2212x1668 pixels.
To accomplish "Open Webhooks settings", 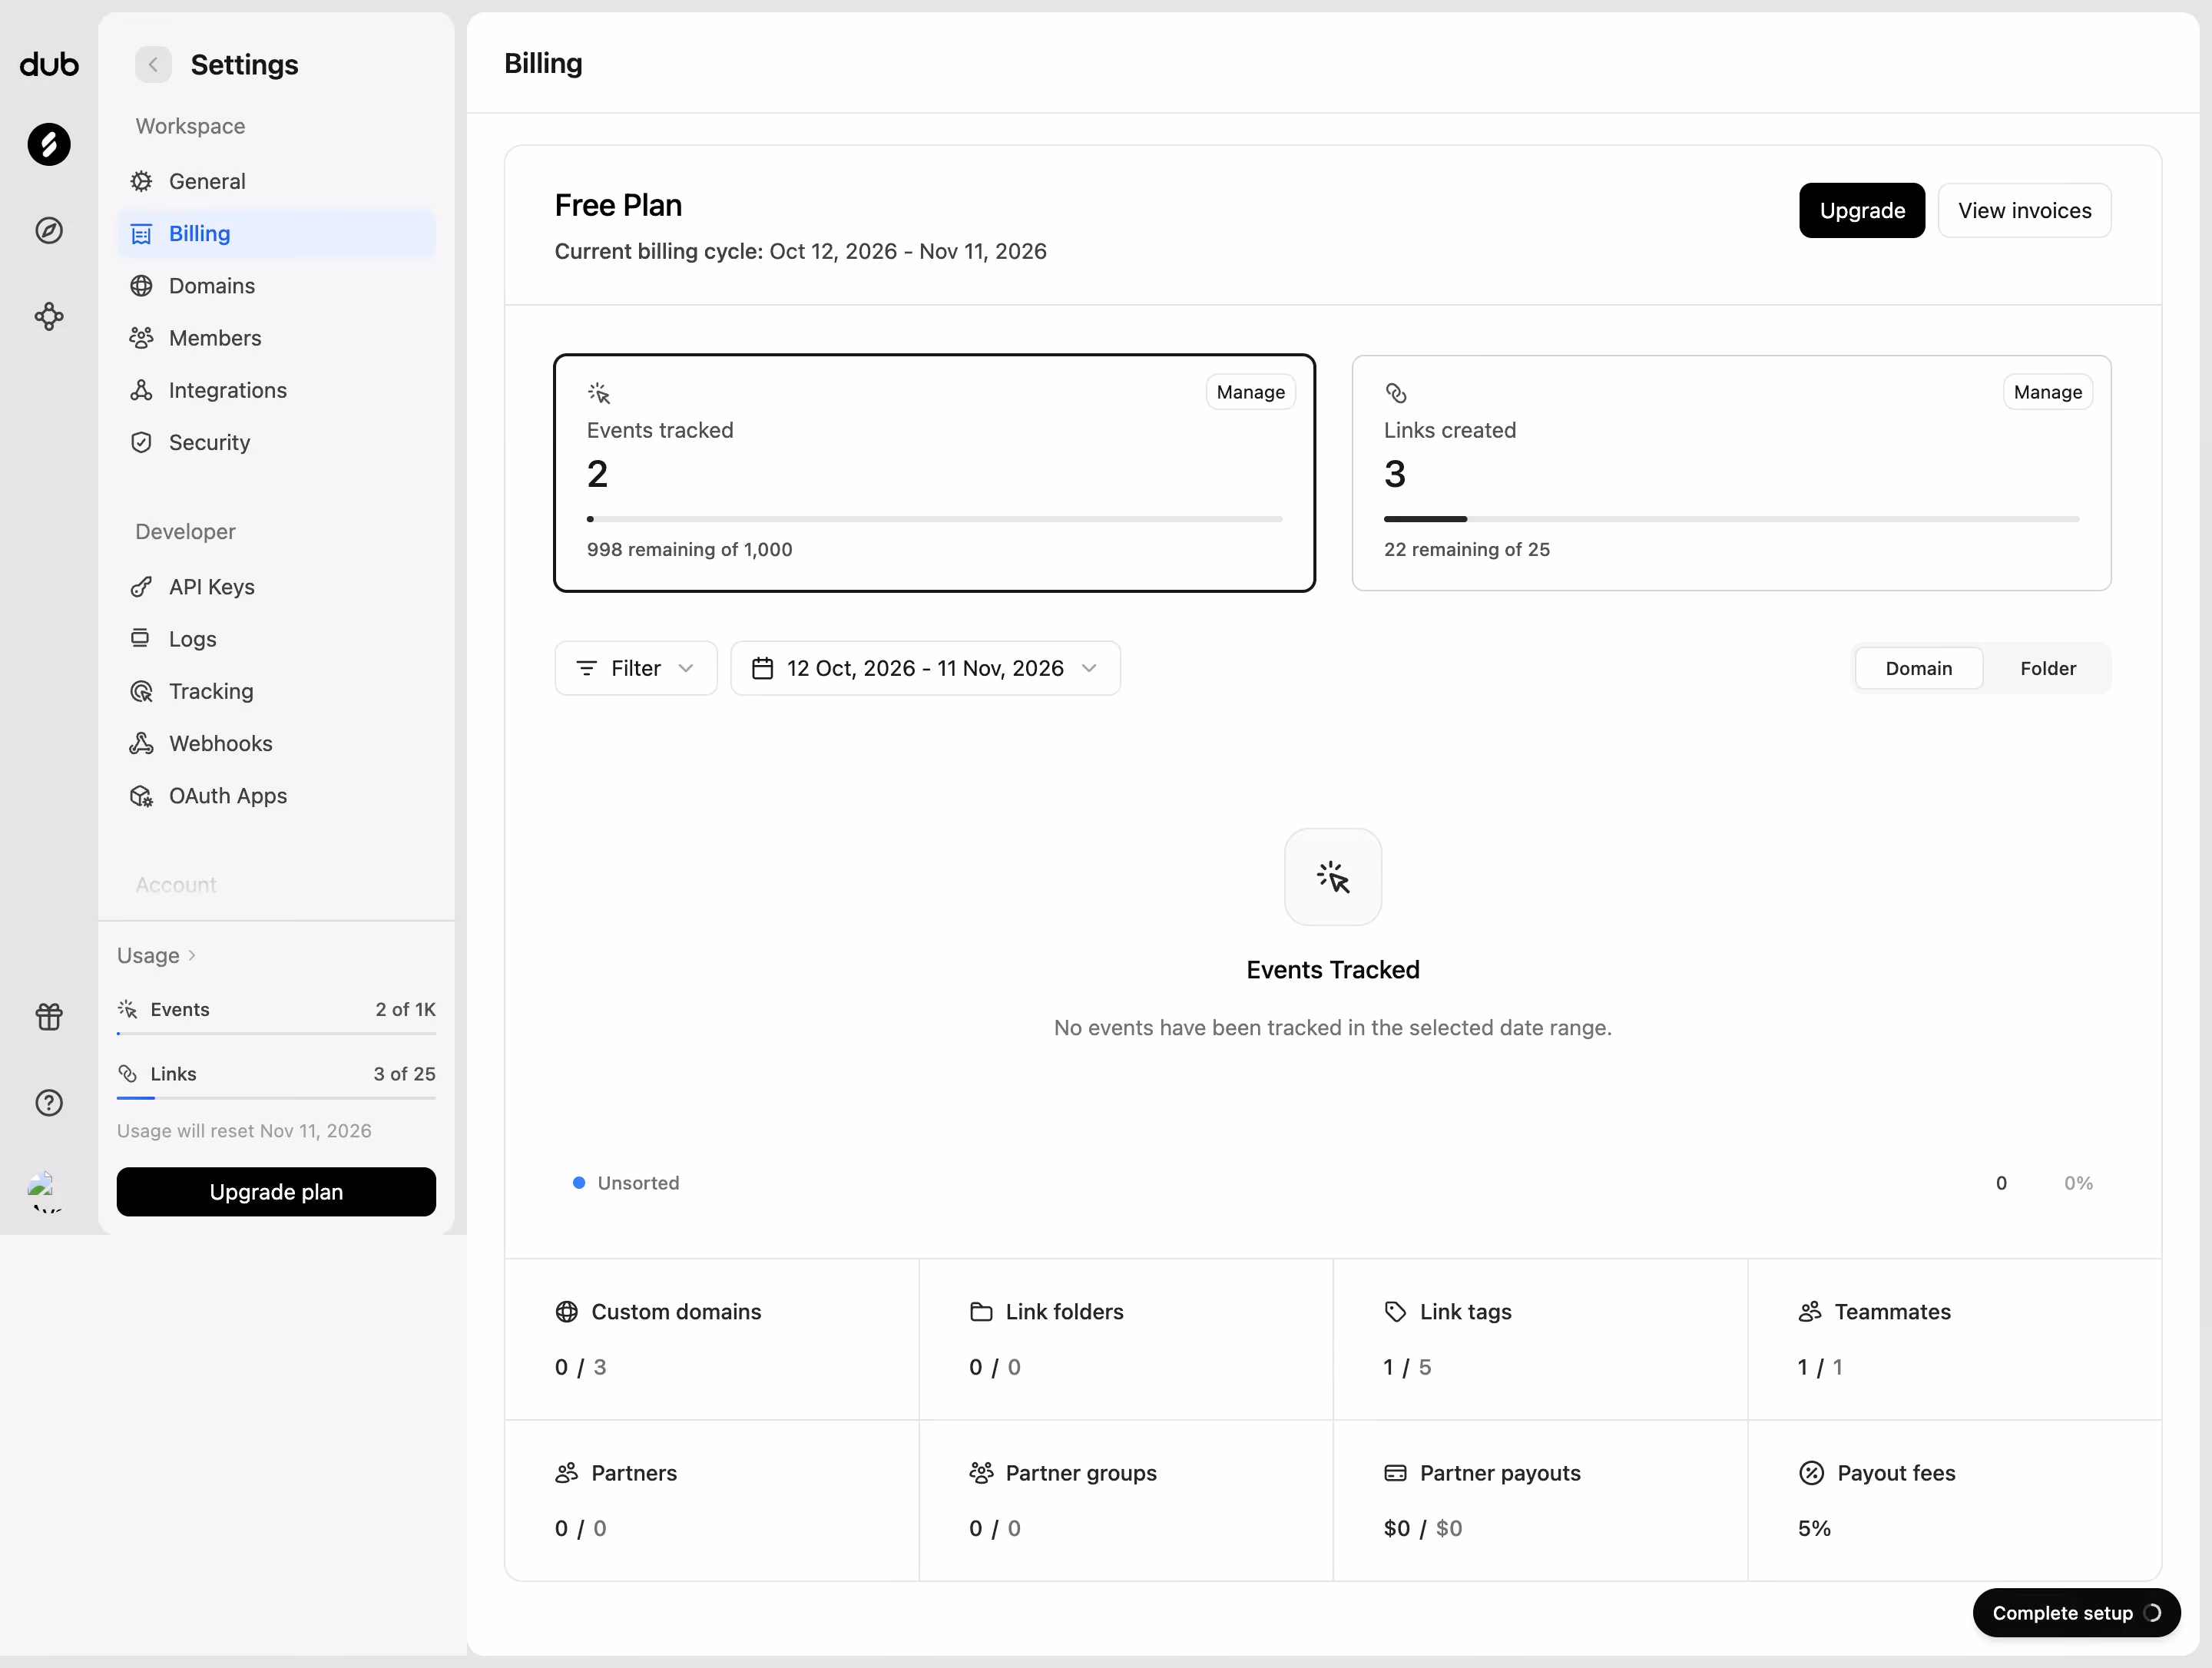I will click(x=276, y=743).
